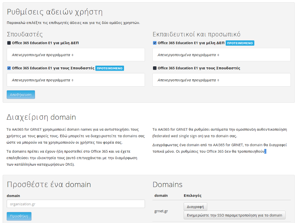Click the ΠΡΟΤΕΙΝΟΜΕΝΟ badge in the Σπουδαστές column
Screen dimensions: 300x223
pos(110,68)
